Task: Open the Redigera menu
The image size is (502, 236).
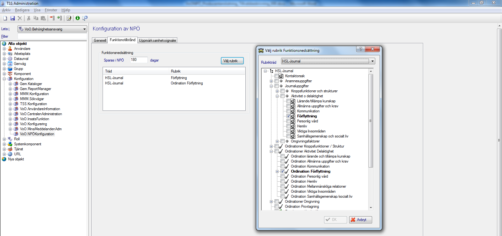Action: [x=22, y=10]
